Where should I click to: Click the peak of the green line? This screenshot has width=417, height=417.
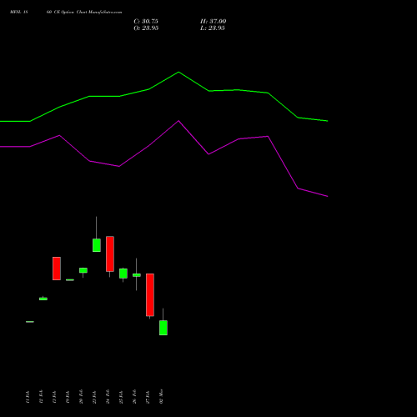(178, 73)
